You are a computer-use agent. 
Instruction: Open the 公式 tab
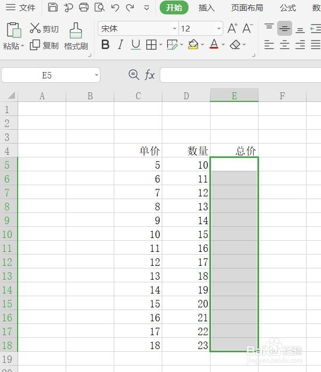pos(288,8)
